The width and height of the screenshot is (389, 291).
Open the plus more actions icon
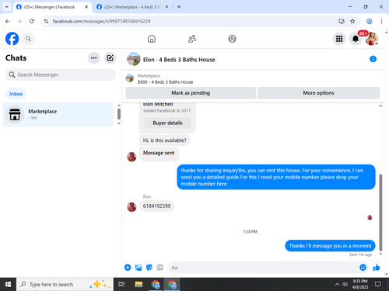128,268
